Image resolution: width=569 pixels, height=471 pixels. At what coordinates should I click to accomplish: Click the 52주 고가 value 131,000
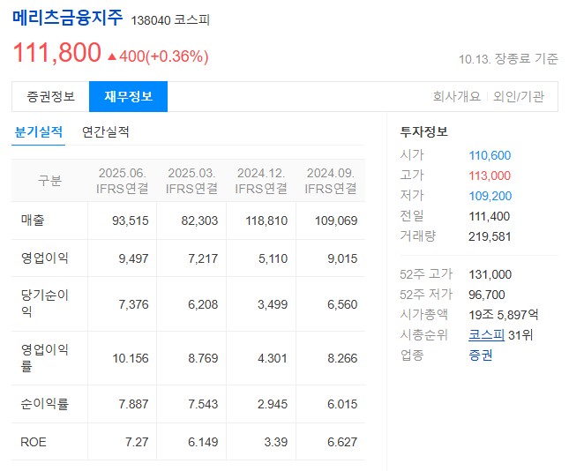pyautogui.click(x=490, y=274)
